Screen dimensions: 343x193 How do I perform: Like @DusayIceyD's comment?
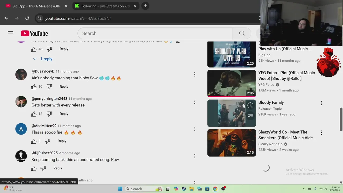tap(34, 87)
